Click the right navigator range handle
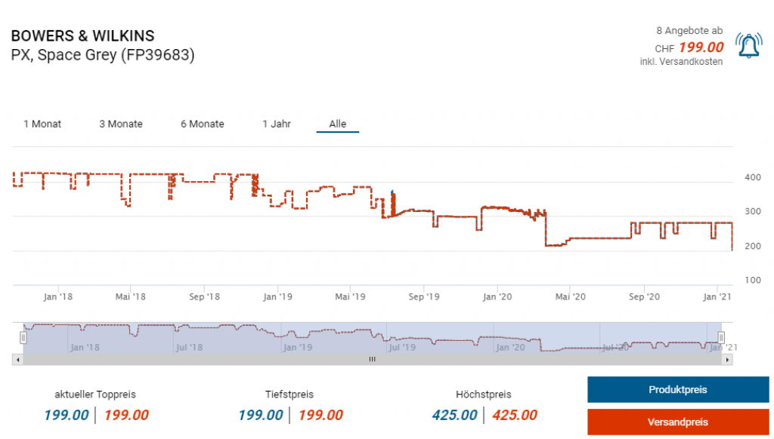This screenshot has width=774, height=439. pyautogui.click(x=721, y=338)
